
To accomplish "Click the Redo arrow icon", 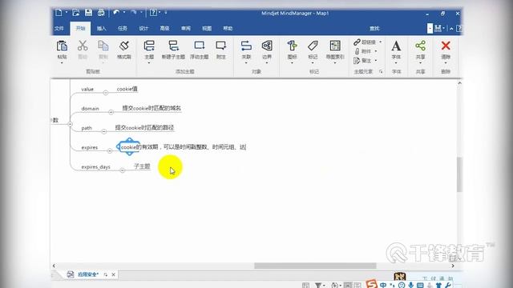I will click(134, 13).
